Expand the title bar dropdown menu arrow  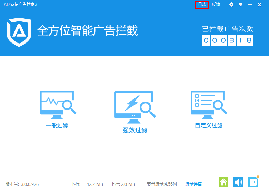coord(240,4)
